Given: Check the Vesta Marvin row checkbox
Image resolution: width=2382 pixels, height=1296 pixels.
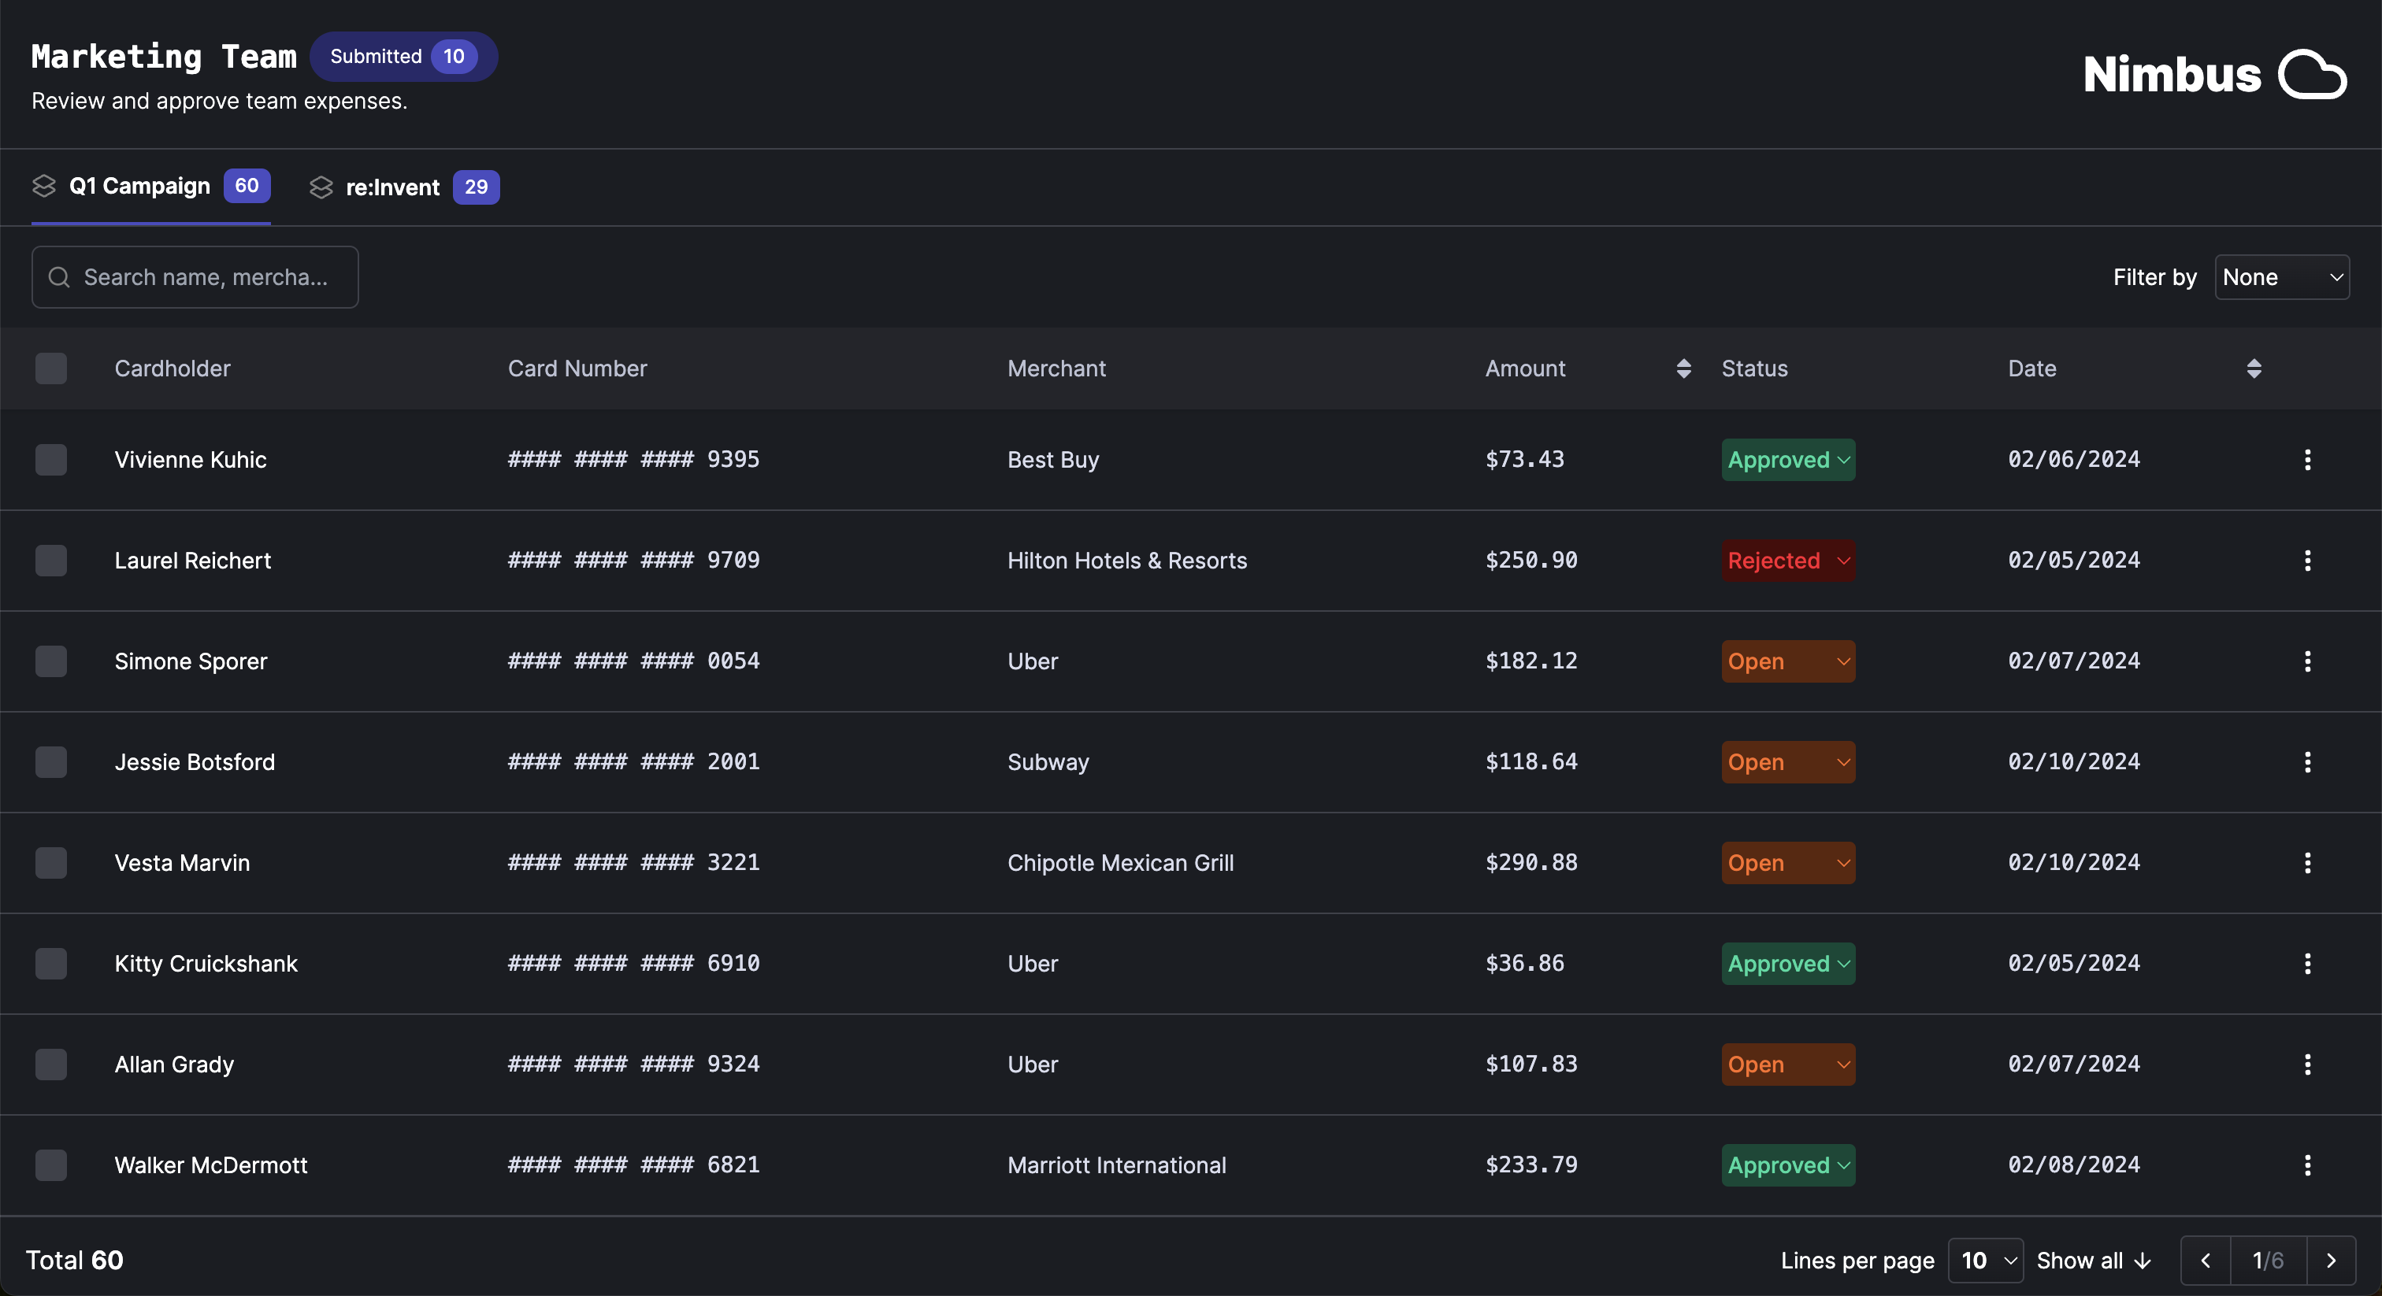Looking at the screenshot, I should coord(51,862).
